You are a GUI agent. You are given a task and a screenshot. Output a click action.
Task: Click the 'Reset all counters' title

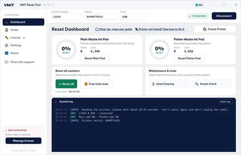point(67,71)
